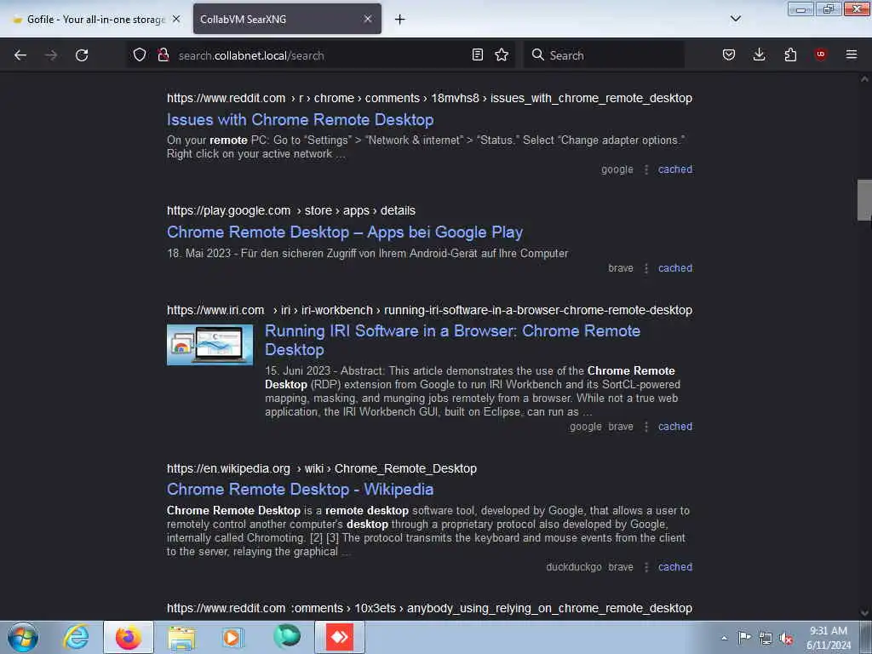
Task: Expand the list all tabs chevron
Action: coord(735,19)
